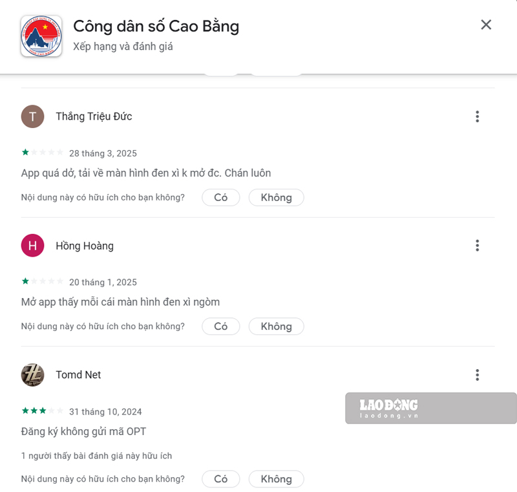This screenshot has height=492, width=517.
Task: Click the Công dân số Cao Bằng app icon
Action: tap(41, 36)
